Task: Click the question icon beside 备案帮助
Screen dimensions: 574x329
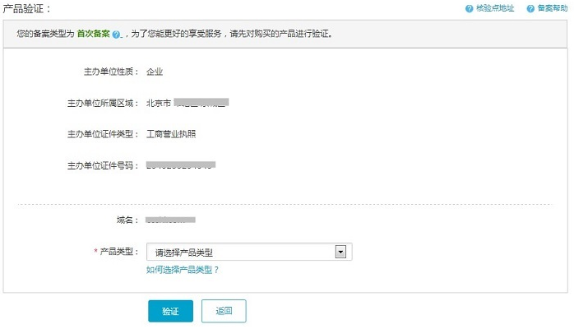Action: pos(531,8)
